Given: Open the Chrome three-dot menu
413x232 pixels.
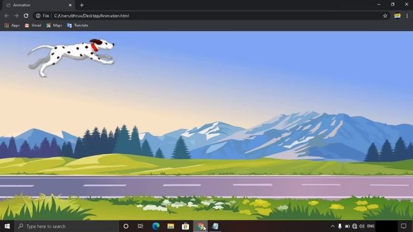Looking at the screenshot, I should [407, 15].
